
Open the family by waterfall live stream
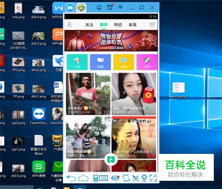pyautogui.click(x=88, y=137)
